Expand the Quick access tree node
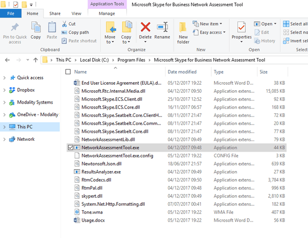Screen dimensions: 308x238 [4, 78]
